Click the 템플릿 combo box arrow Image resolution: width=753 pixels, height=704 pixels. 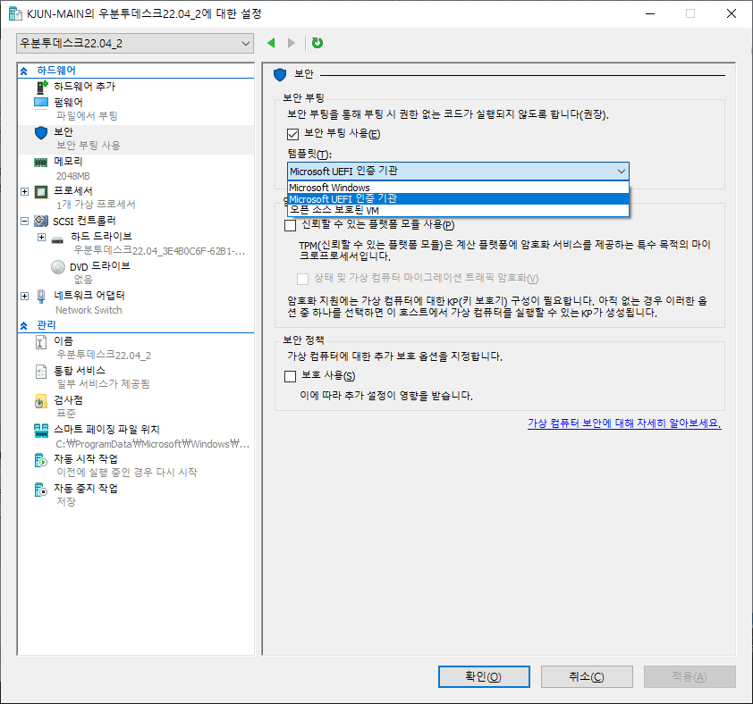point(621,172)
